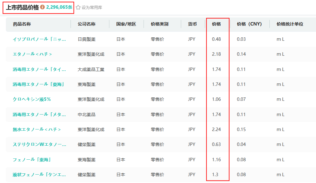This screenshot has height=183, width=316.
Task: Open drug link イソプロパノール「ニッ...
Action: click(x=39, y=39)
